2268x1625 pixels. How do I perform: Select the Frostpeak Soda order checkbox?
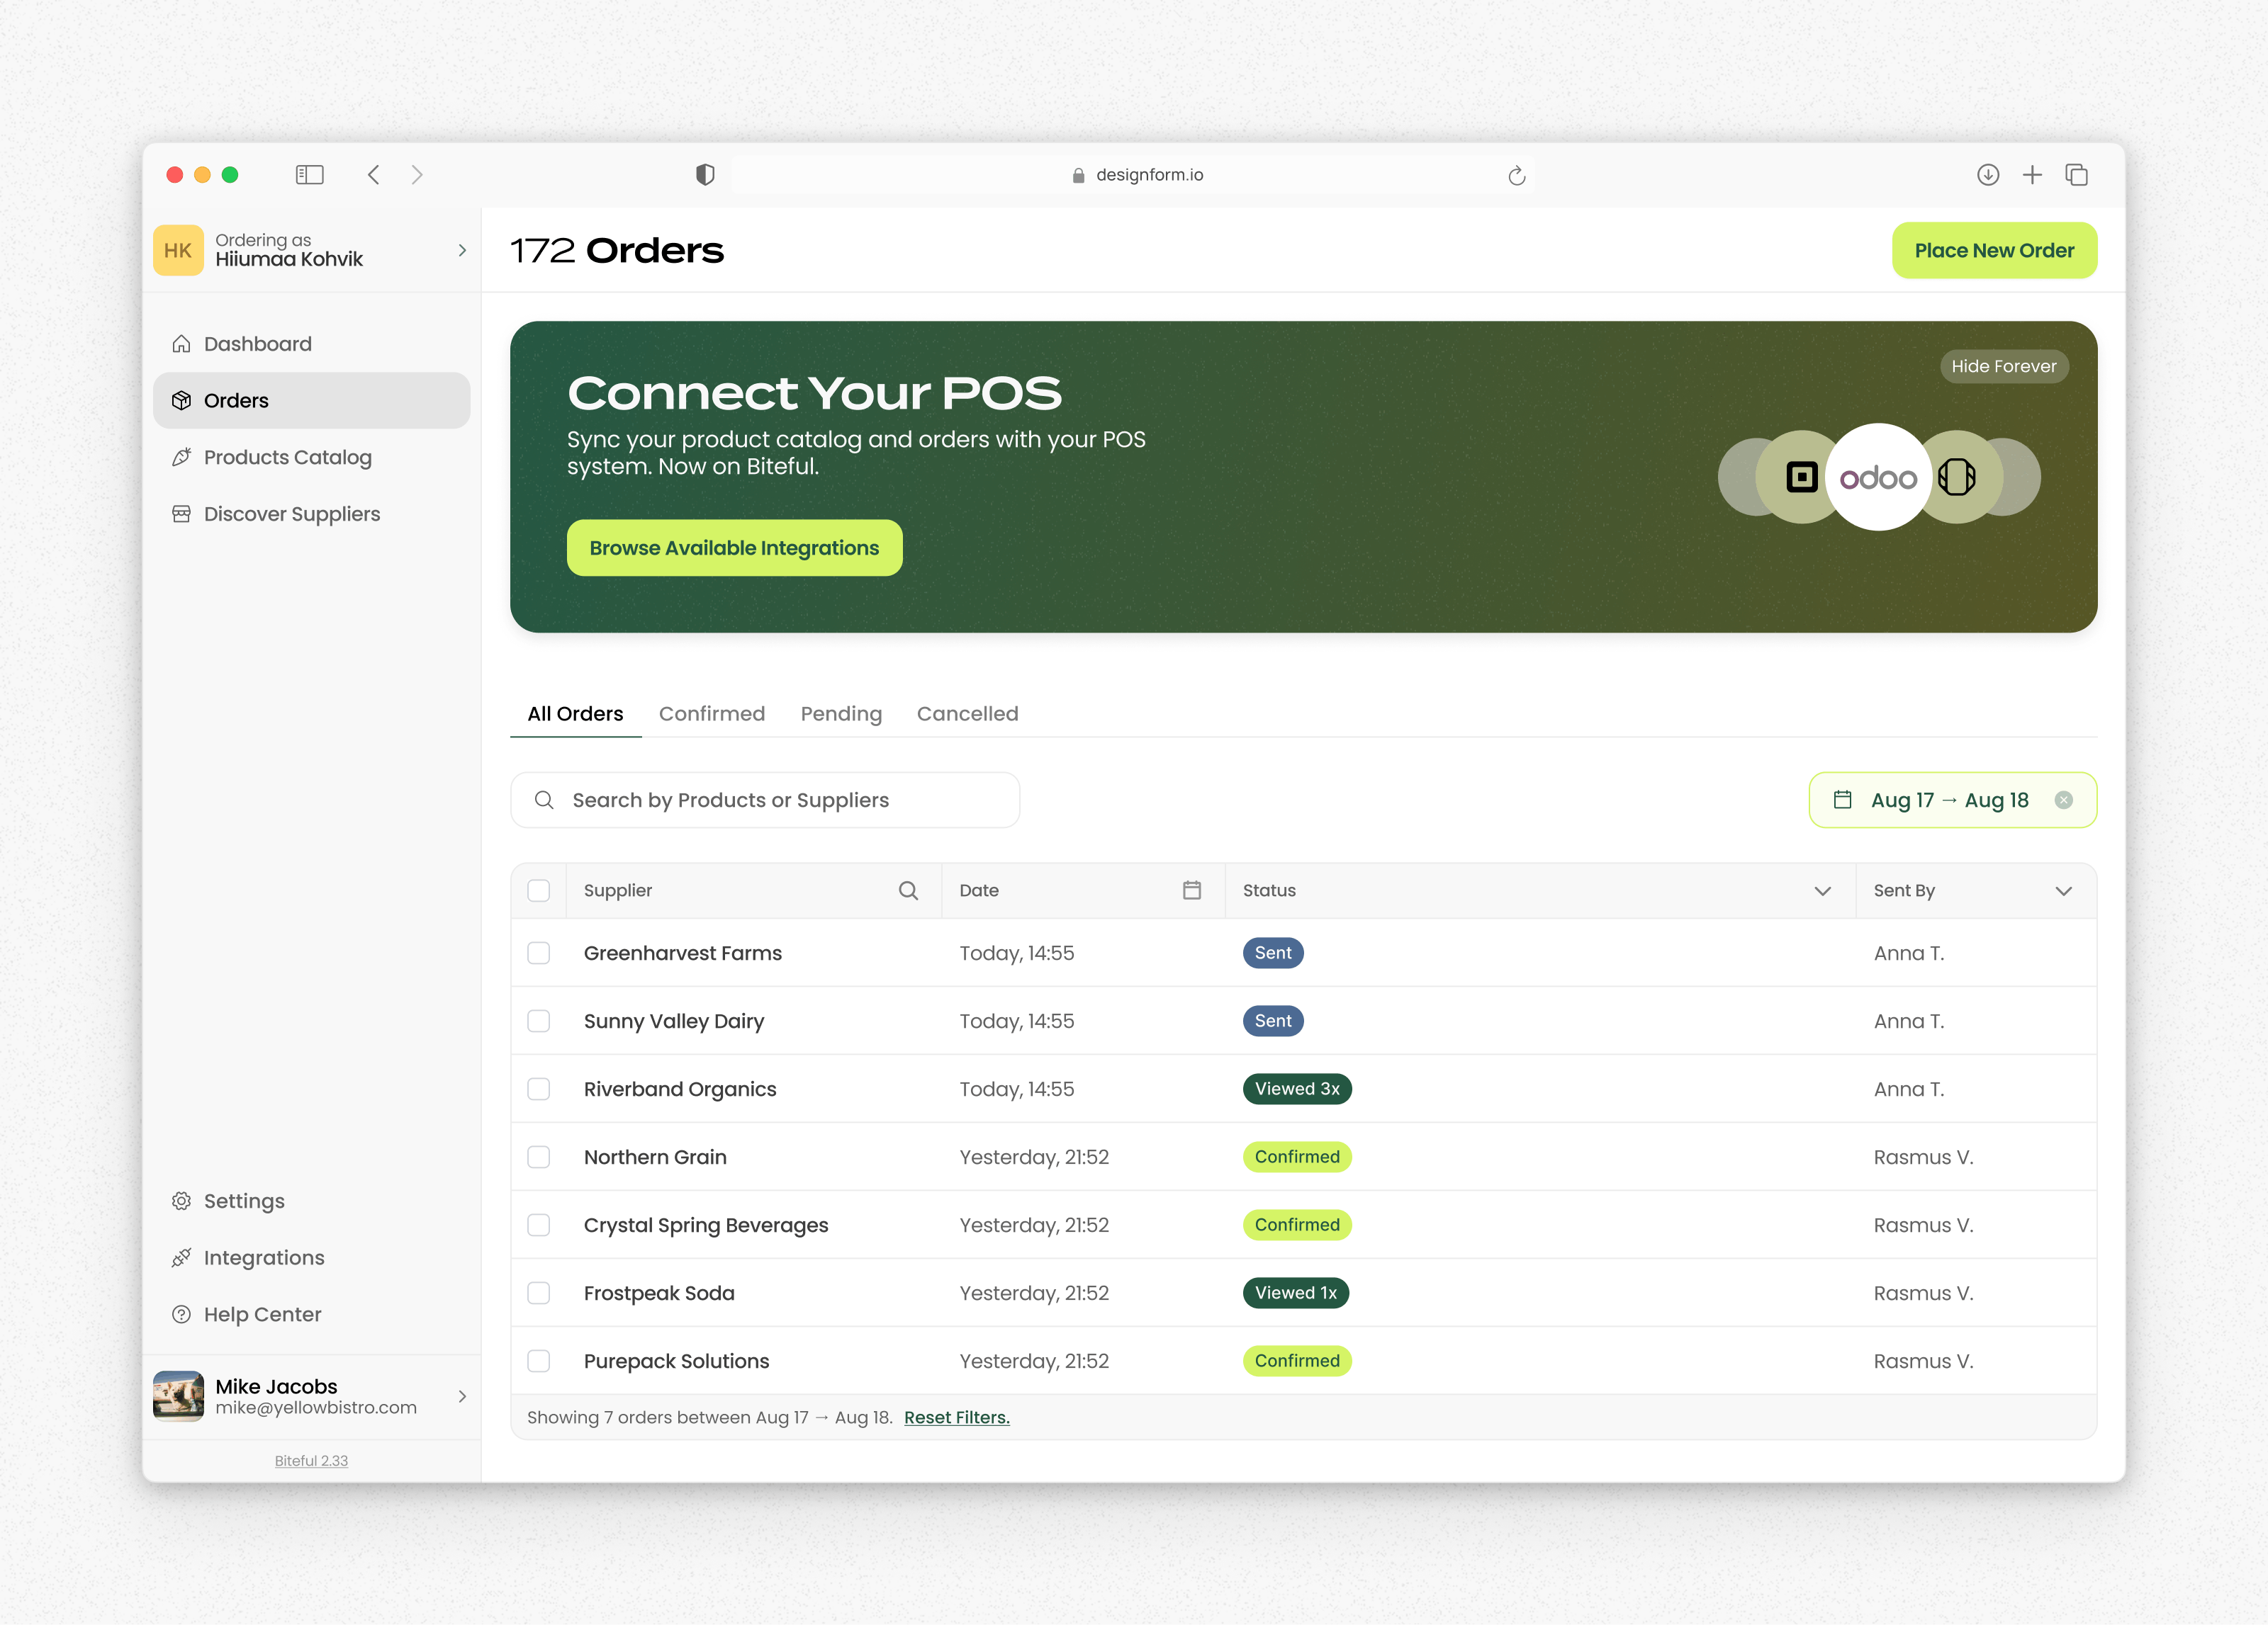coord(539,1293)
